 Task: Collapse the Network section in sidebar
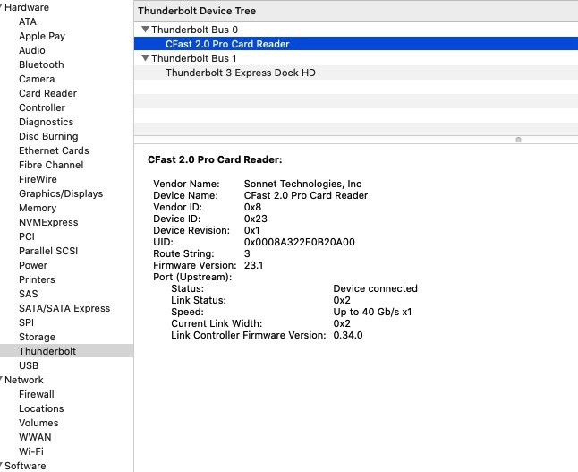click(2, 380)
